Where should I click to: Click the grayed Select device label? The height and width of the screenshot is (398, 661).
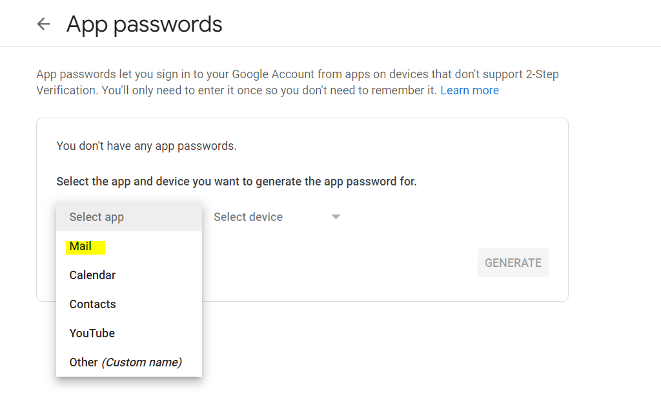point(248,217)
